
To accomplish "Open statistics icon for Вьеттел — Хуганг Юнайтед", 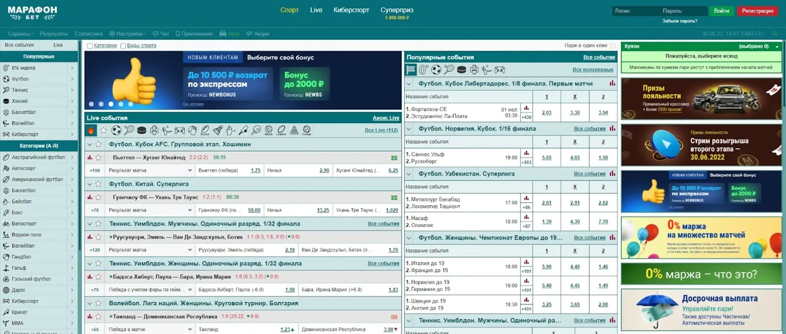I will tap(90, 157).
